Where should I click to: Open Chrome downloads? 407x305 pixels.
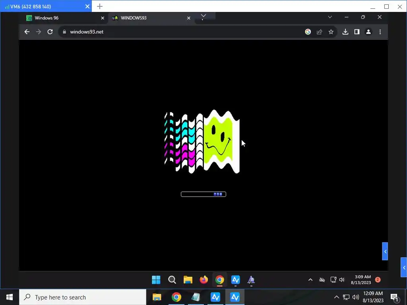pyautogui.click(x=345, y=32)
